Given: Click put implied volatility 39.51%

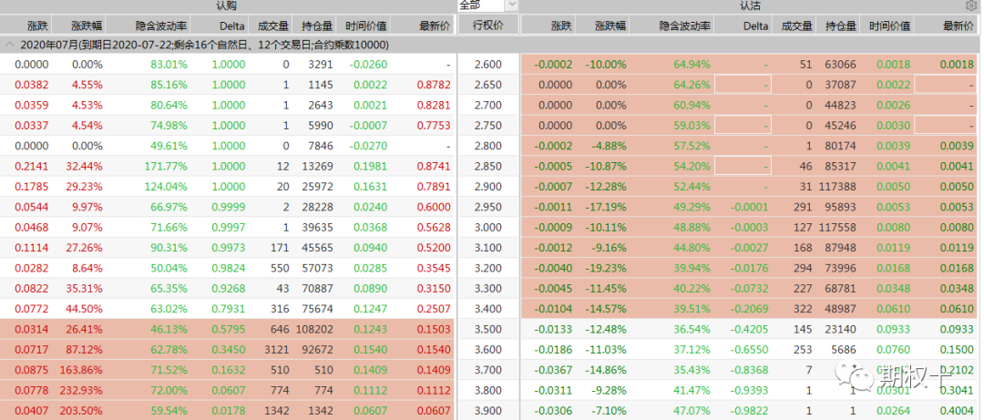Looking at the screenshot, I should click(x=692, y=309).
